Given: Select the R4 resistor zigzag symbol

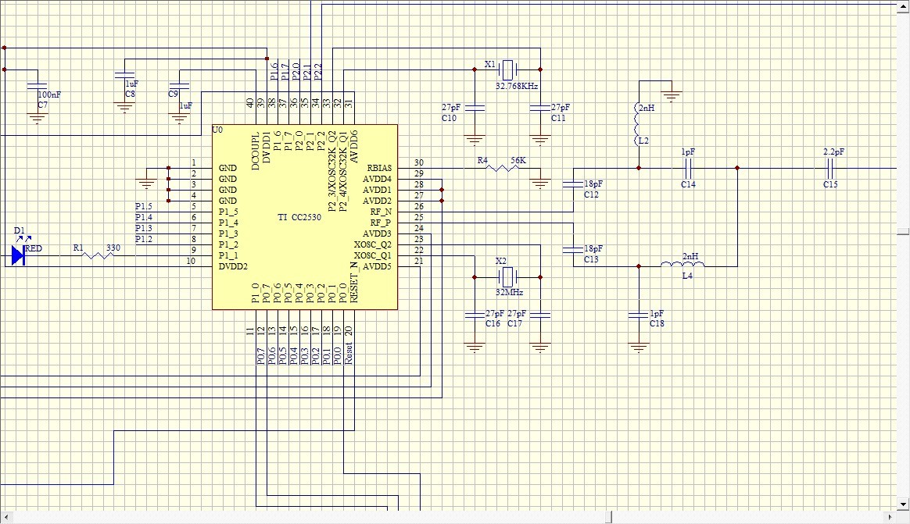Looking at the screenshot, I should click(502, 169).
